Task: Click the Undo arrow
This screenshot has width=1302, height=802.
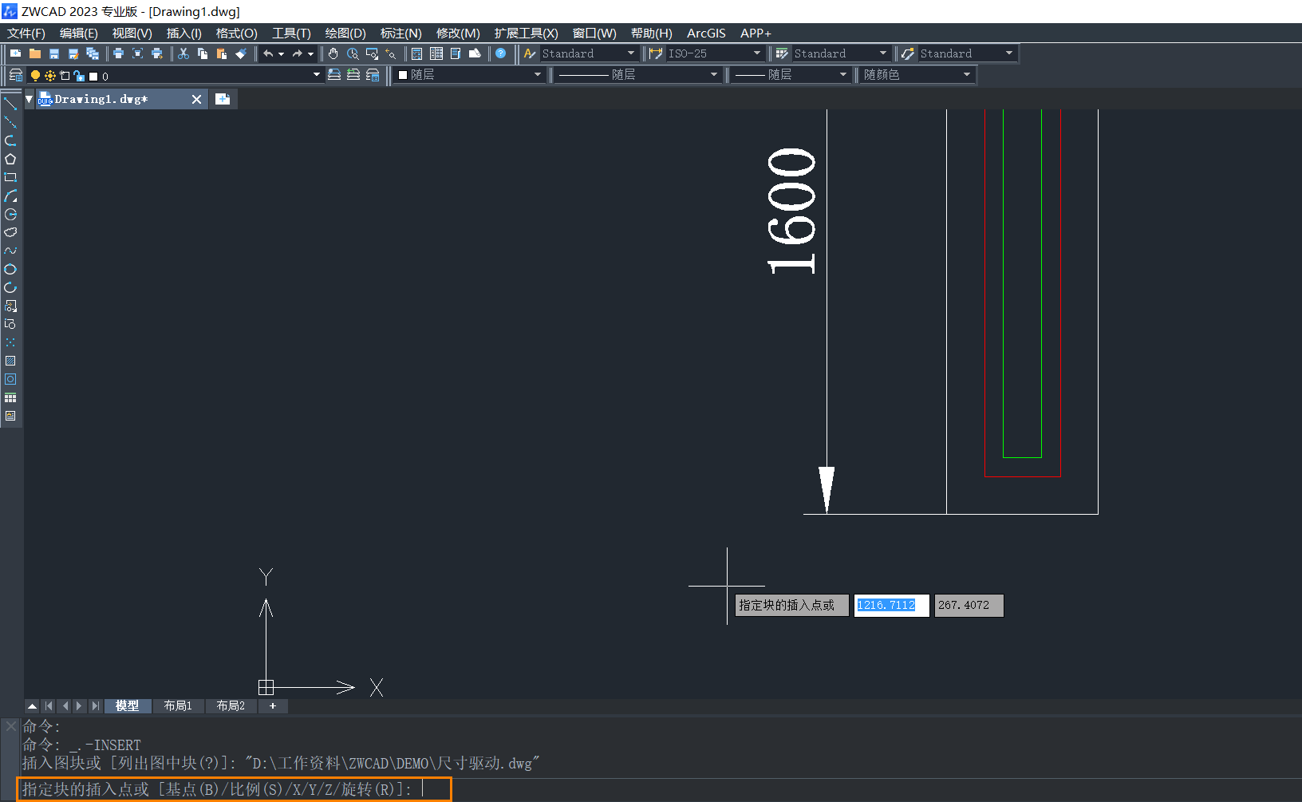Action: coord(269,53)
